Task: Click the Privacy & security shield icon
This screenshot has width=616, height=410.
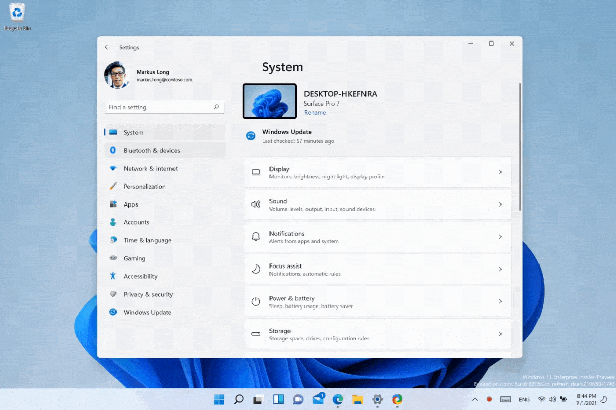Action: tap(113, 294)
